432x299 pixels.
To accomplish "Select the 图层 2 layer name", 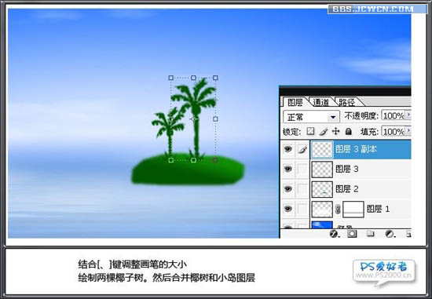I will click(347, 189).
